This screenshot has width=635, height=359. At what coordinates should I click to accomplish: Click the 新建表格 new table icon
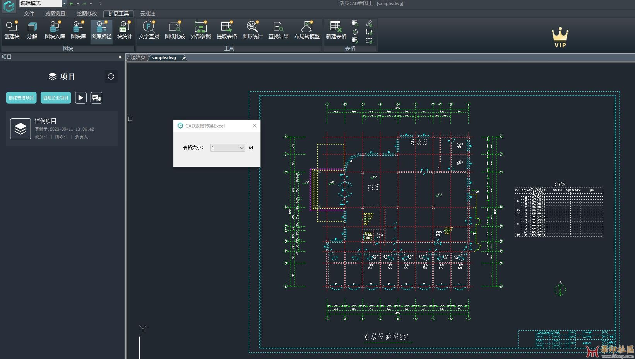[335, 30]
